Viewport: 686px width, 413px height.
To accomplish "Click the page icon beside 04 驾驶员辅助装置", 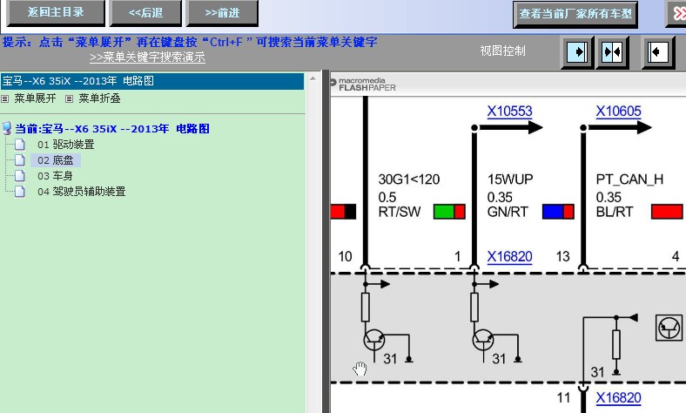I will 20,192.
